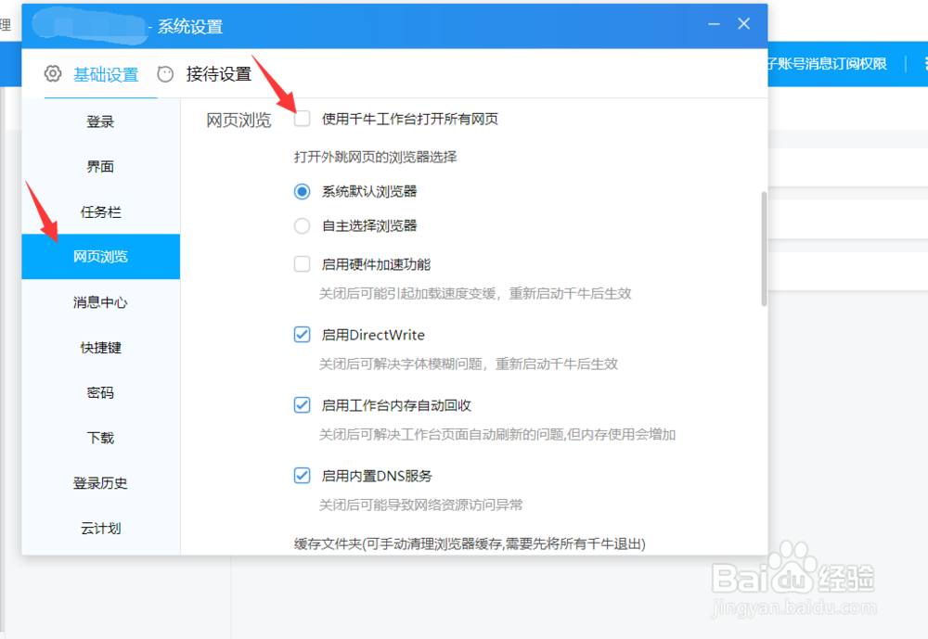928x639 pixels.
Task: Click the 打开外跳网页的浏览器选择 label
Action: pos(375,157)
